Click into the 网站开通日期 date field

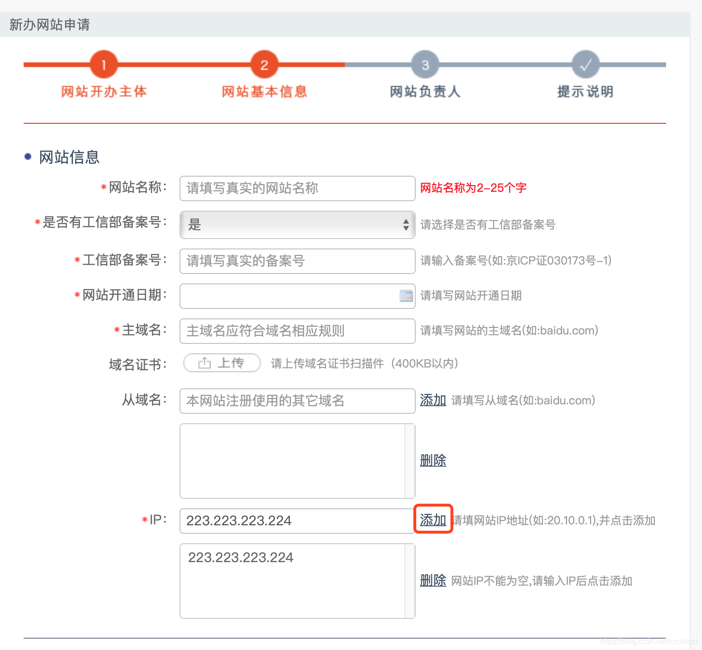297,296
